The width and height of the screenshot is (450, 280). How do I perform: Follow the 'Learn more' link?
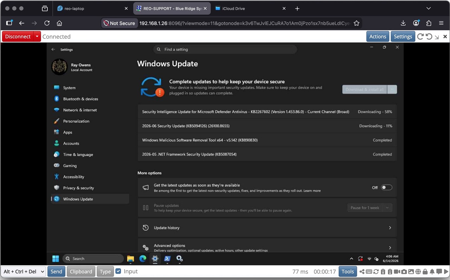tap(312, 191)
